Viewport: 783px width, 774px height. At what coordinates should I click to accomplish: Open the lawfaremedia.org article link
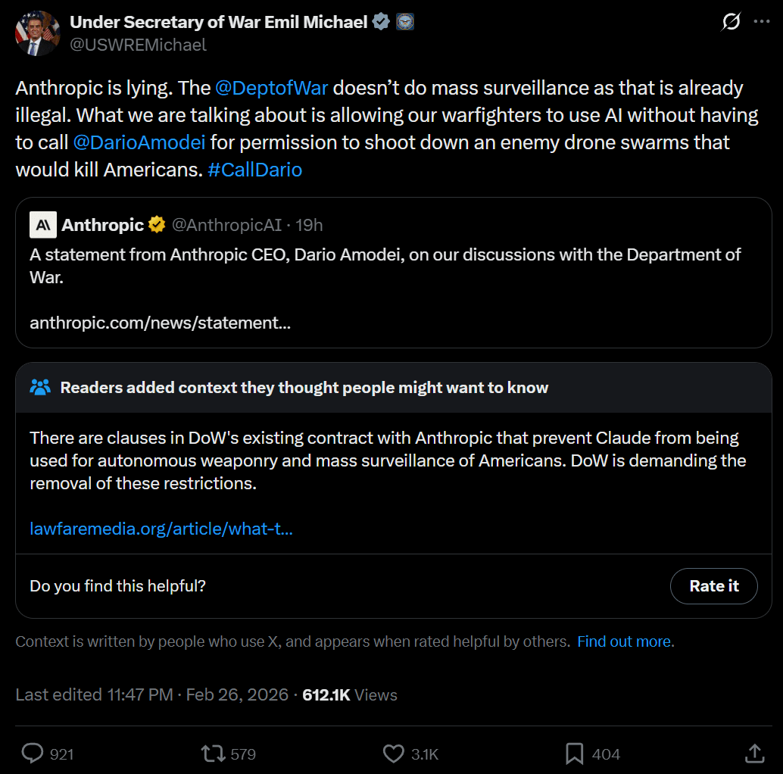coord(161,529)
